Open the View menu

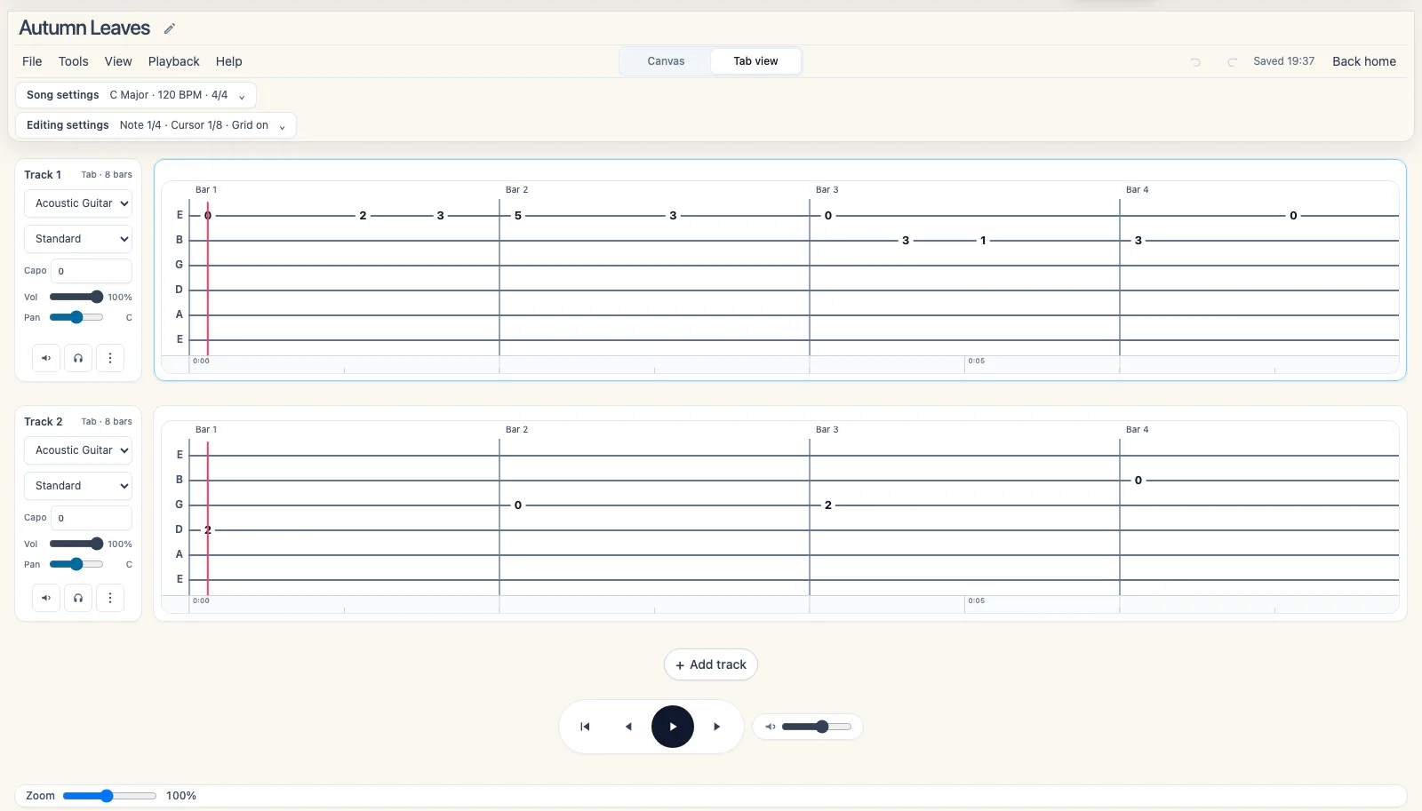coord(118,61)
